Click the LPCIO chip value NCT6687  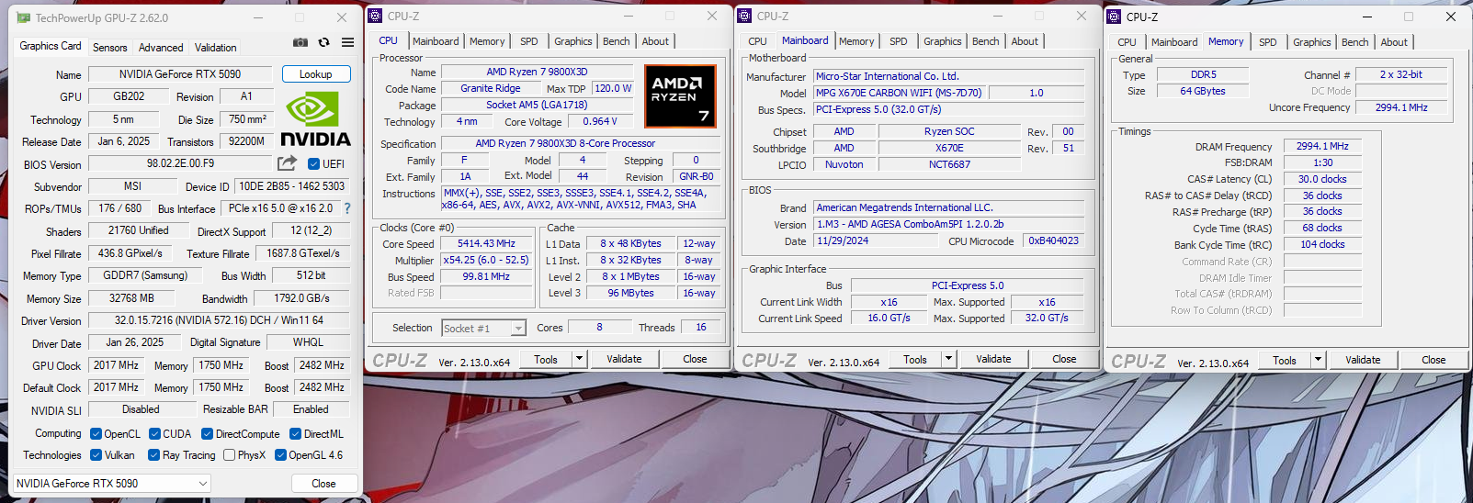[x=949, y=165]
